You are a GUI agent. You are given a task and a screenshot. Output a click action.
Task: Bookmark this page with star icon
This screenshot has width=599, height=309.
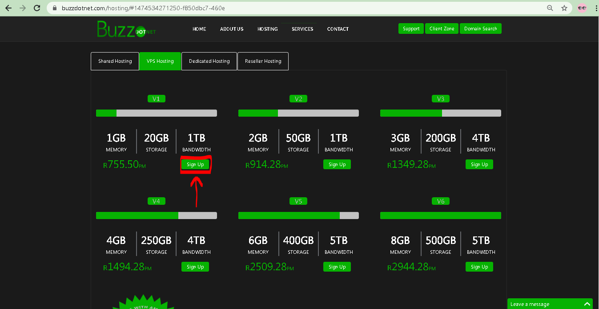564,8
